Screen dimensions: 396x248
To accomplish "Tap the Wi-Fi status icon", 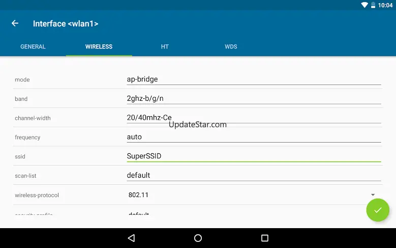I will click(364, 5).
